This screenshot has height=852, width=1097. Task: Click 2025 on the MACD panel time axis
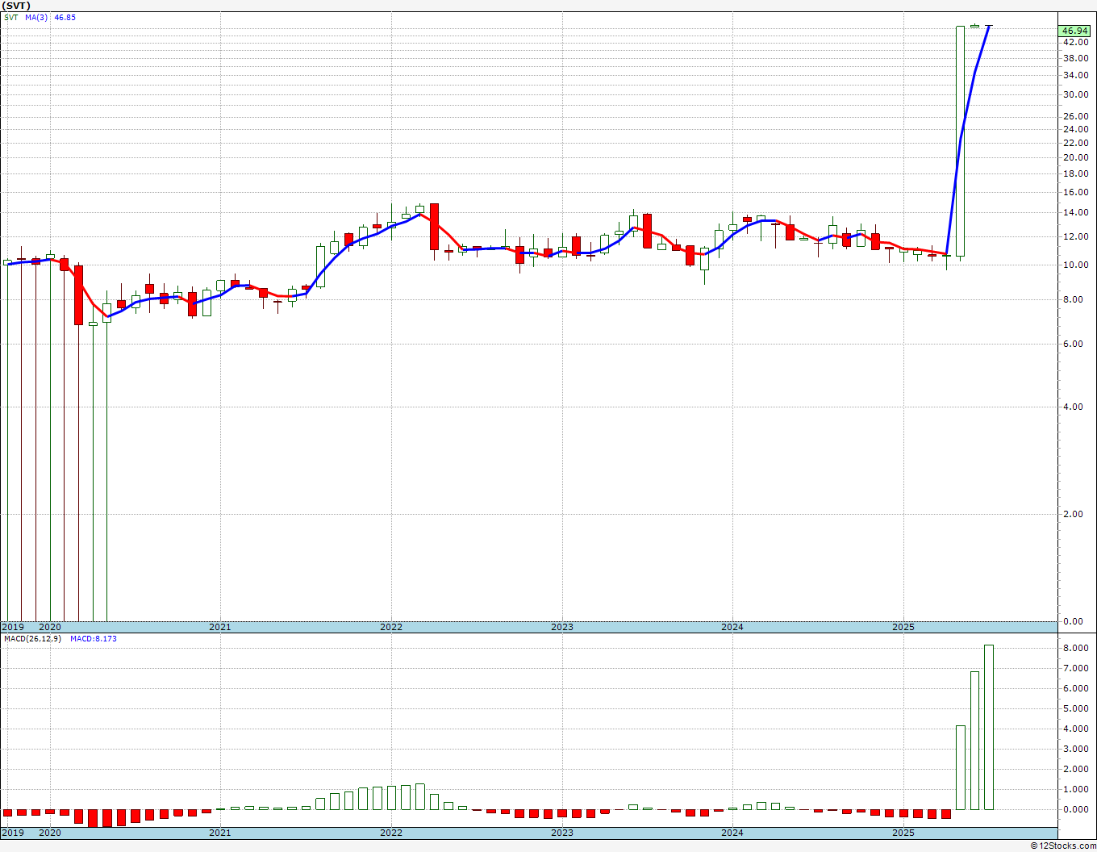[903, 833]
